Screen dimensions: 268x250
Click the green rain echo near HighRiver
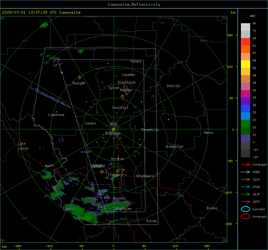tap(116, 205)
